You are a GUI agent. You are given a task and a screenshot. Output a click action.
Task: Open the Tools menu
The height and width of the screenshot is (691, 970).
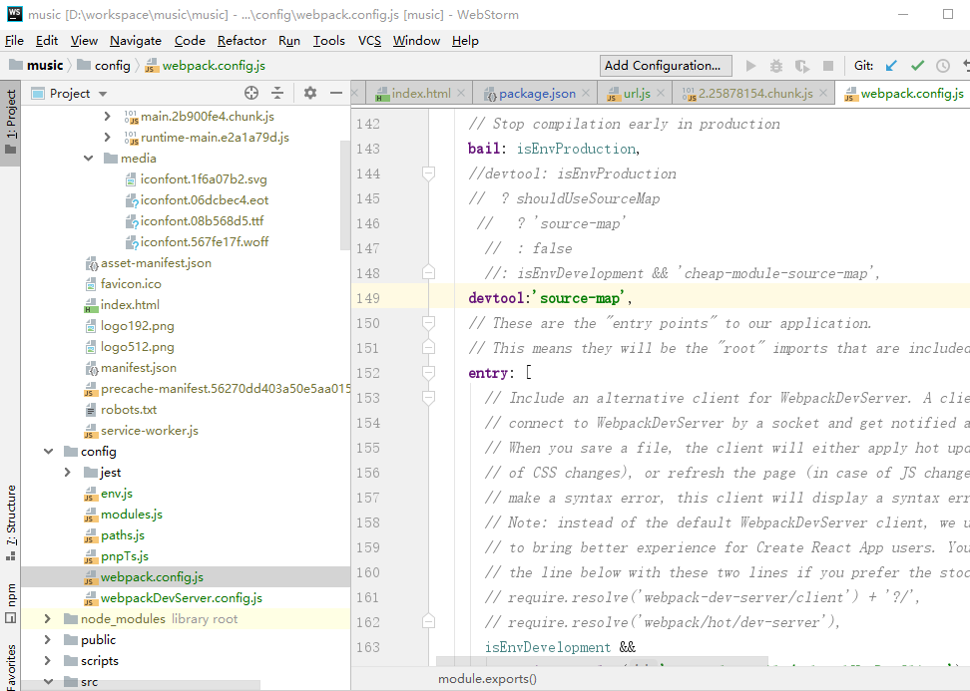pos(328,41)
